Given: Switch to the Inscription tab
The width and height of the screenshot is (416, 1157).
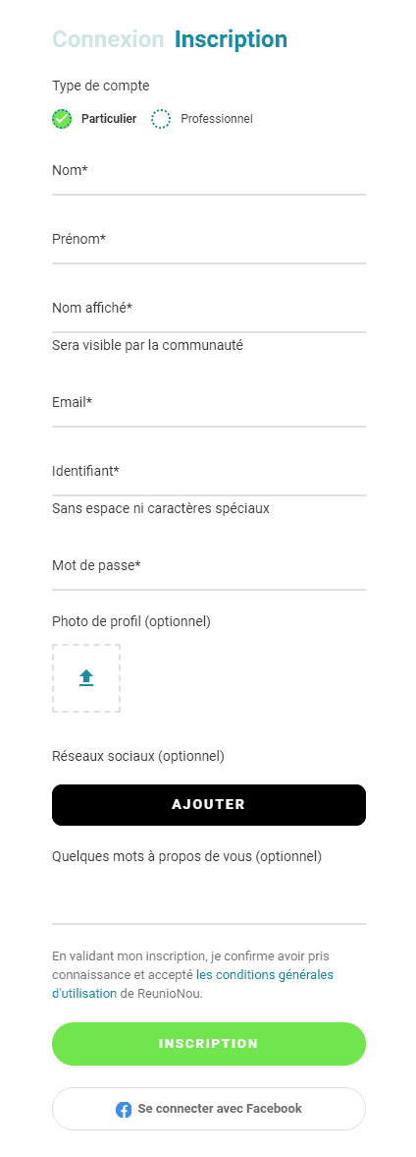Looking at the screenshot, I should [232, 39].
